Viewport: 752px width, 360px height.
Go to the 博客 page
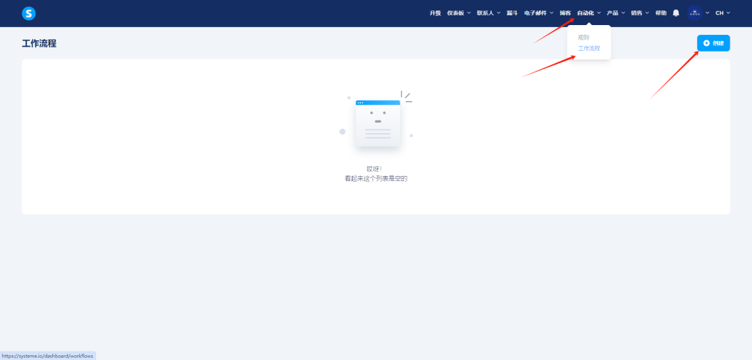coord(565,13)
